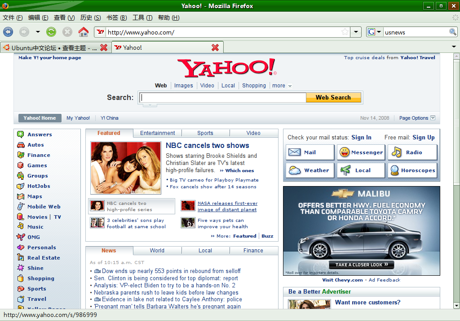Open the 文件 (F) menu

(13, 17)
